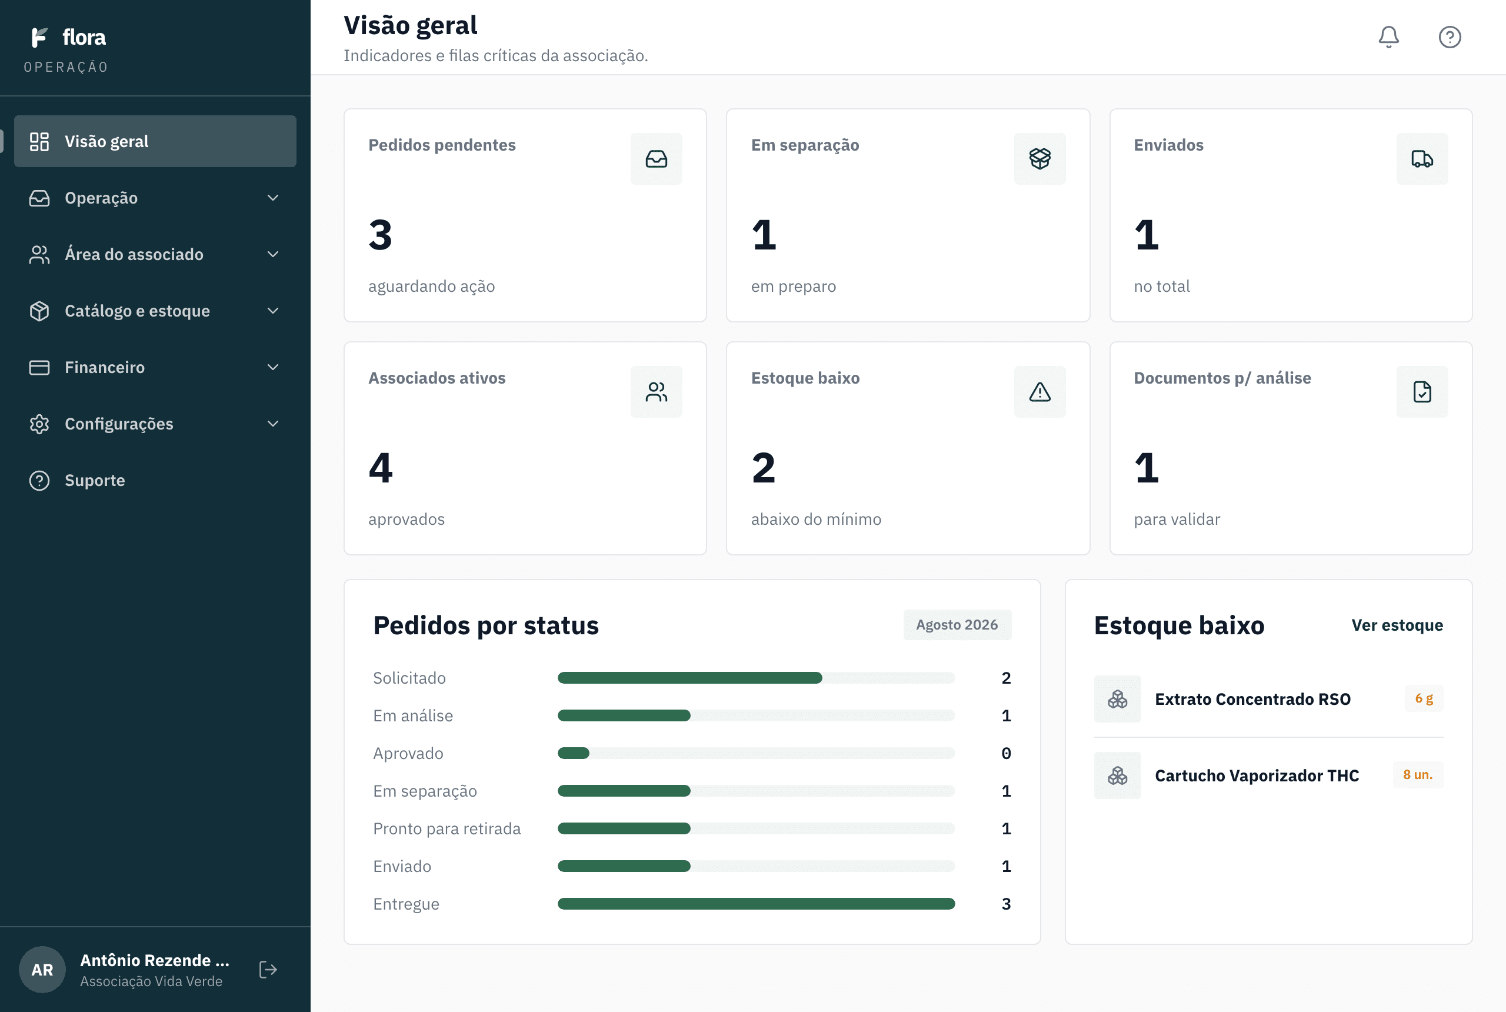Click the Associação Vida Verde text

click(151, 981)
